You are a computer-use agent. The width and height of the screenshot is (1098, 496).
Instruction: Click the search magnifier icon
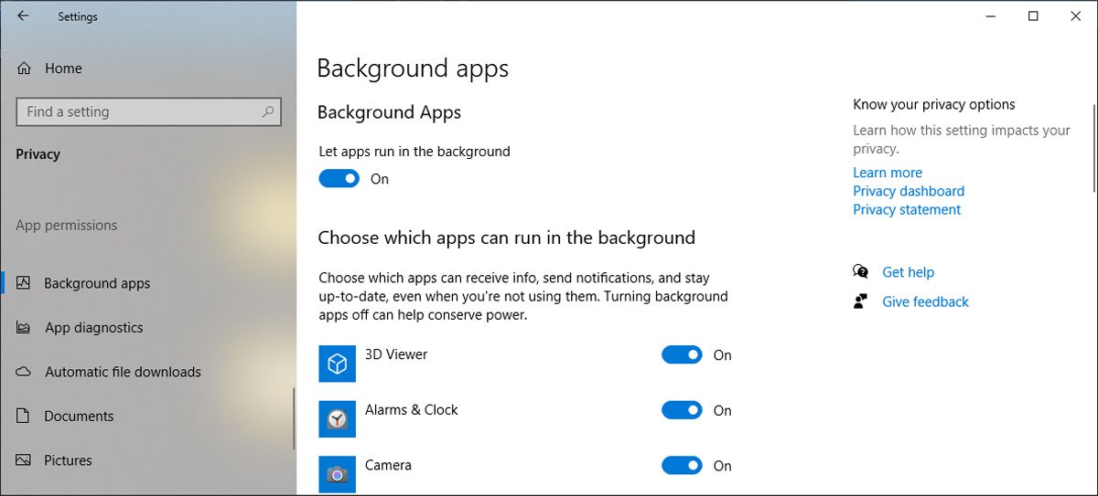pyautogui.click(x=268, y=111)
